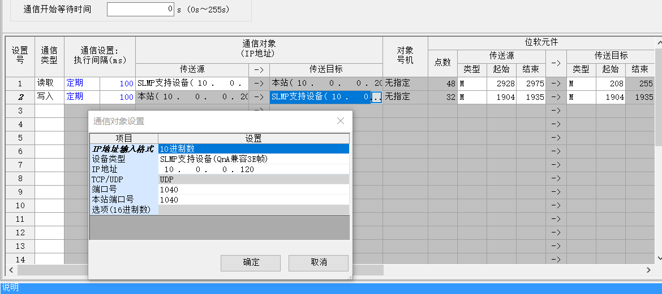The image size is (662, 294).
Task: Click the 确定 button in the dialog
Action: coord(251,262)
